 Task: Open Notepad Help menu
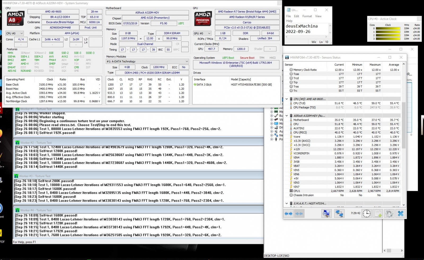[x=289, y=21]
